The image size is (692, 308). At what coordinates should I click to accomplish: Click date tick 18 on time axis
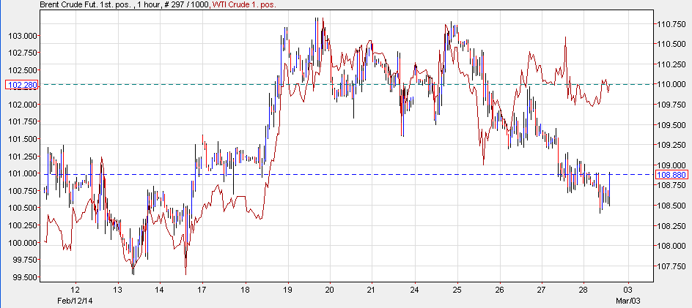245,290
